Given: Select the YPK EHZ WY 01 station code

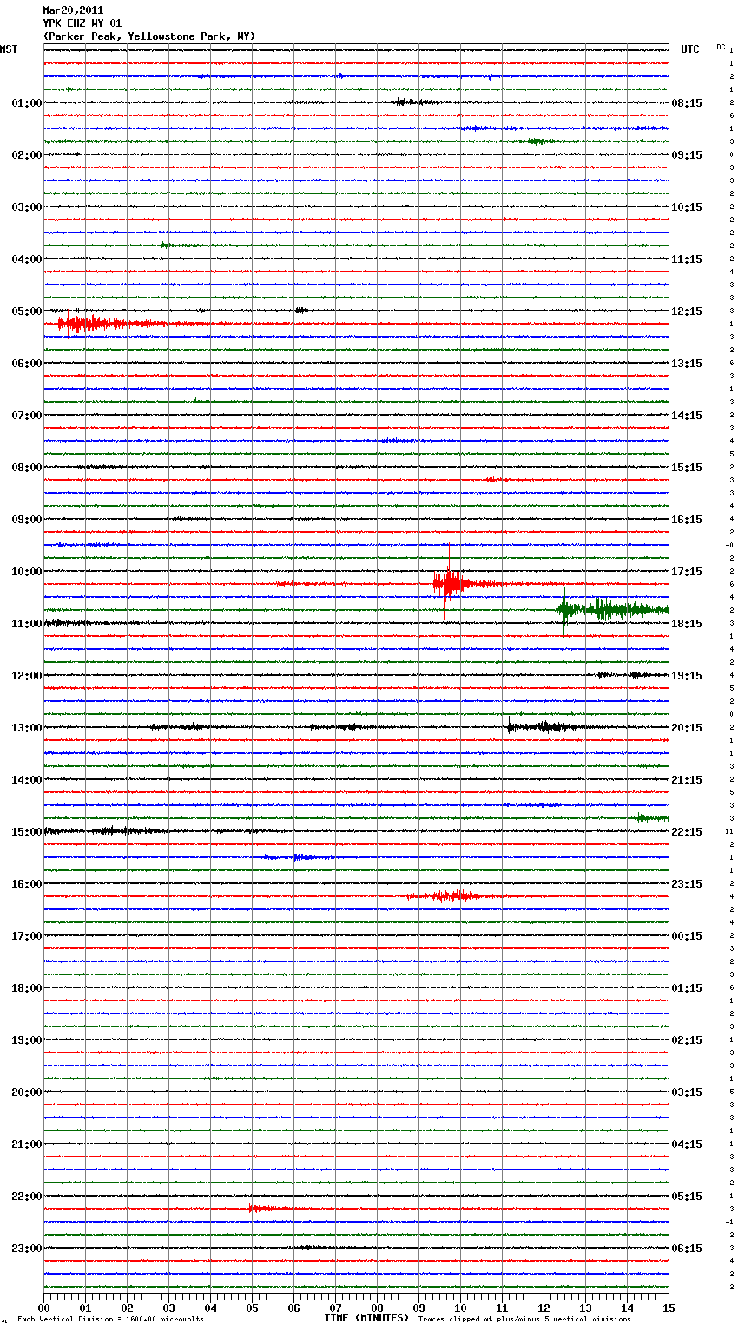Looking at the screenshot, I should 82,23.
